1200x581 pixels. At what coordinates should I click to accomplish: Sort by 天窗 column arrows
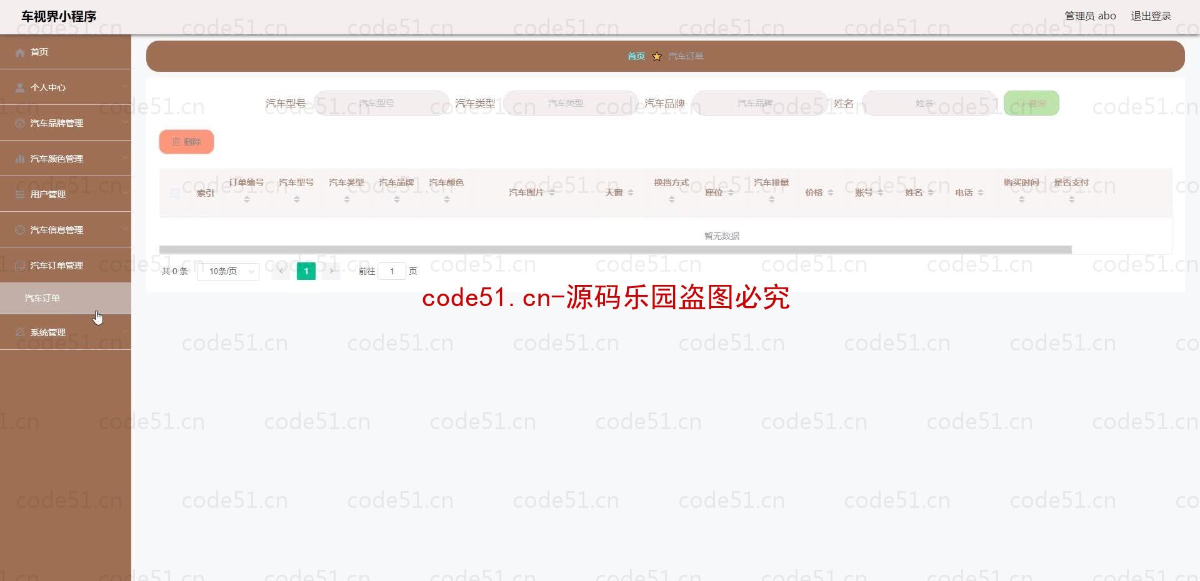[631, 193]
